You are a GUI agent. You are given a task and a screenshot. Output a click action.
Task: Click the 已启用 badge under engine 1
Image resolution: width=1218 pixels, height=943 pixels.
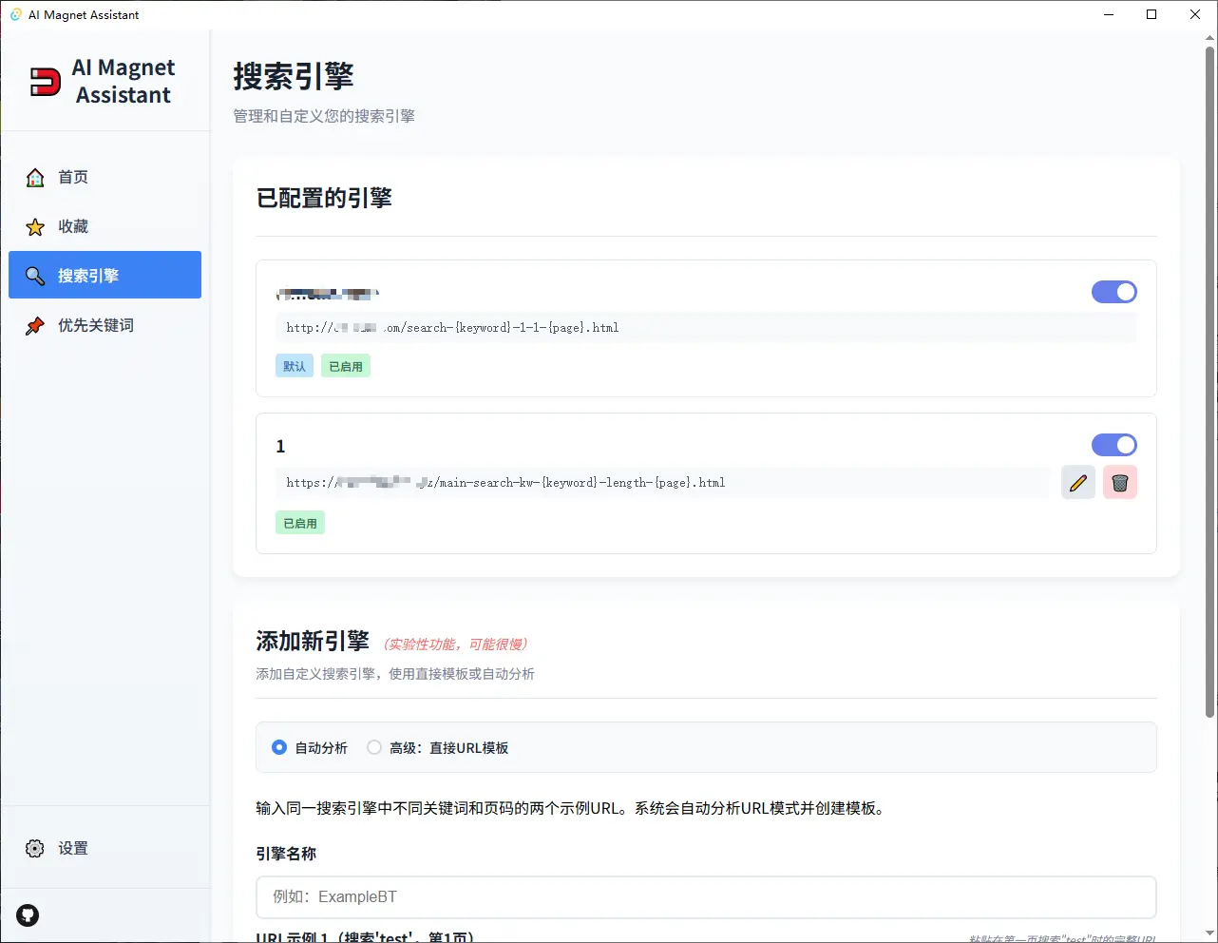[299, 522]
